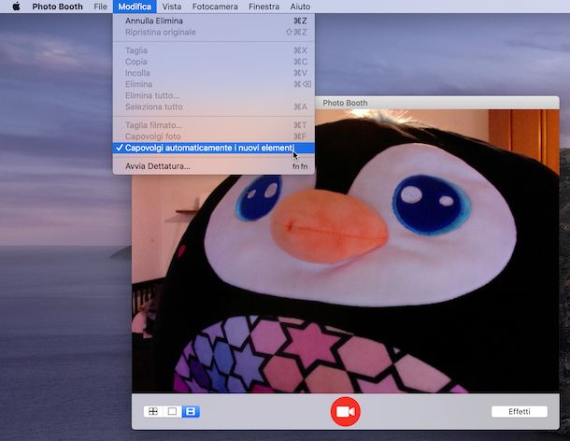Click the Incolla menu entry
The width and height of the screenshot is (570, 441).
coord(214,73)
